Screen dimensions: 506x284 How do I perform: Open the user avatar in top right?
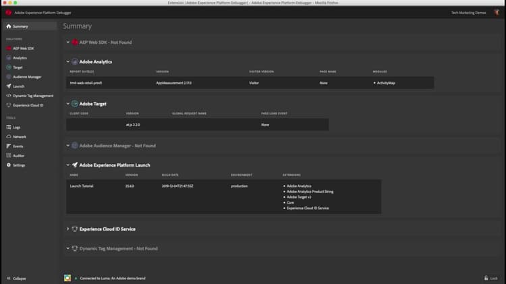click(x=497, y=12)
